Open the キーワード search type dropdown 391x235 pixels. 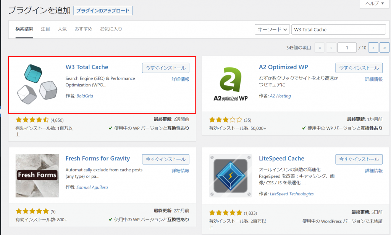(272, 29)
